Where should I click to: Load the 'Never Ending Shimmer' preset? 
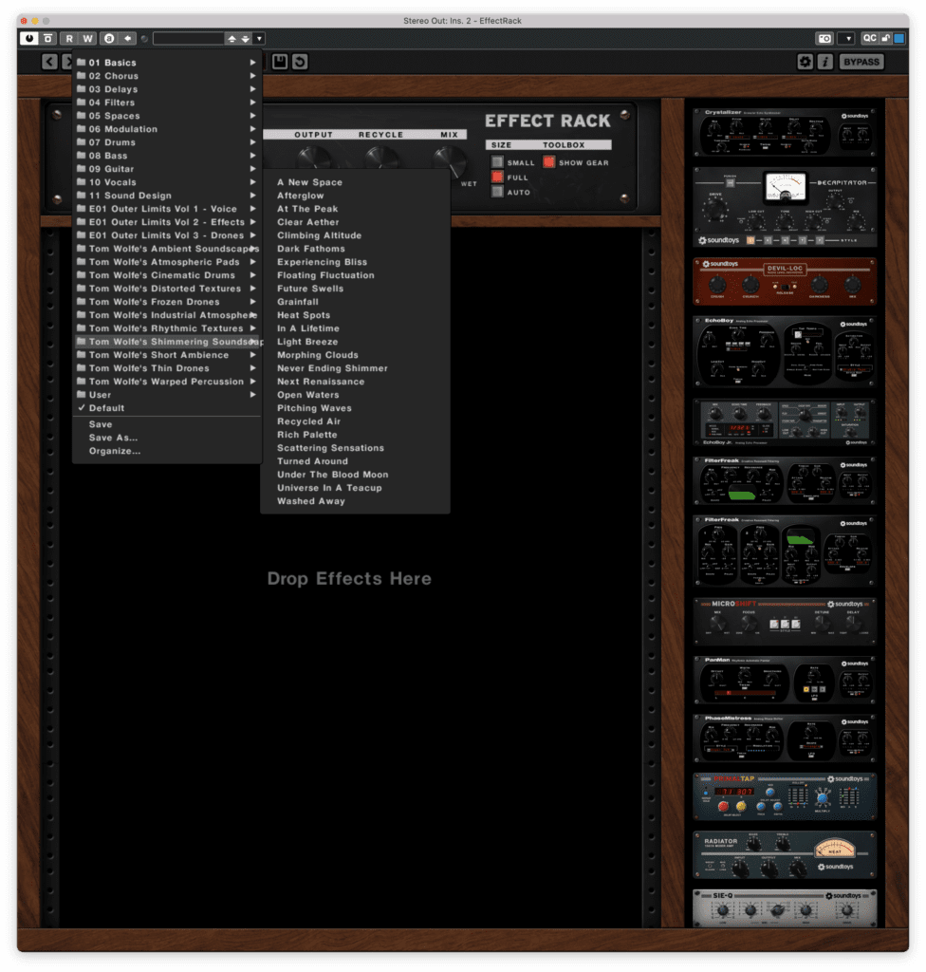pyautogui.click(x=355, y=368)
